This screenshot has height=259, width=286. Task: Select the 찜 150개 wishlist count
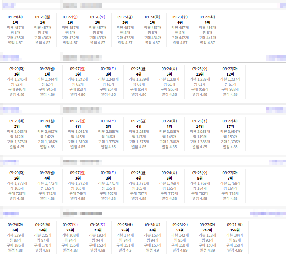(230, 137)
